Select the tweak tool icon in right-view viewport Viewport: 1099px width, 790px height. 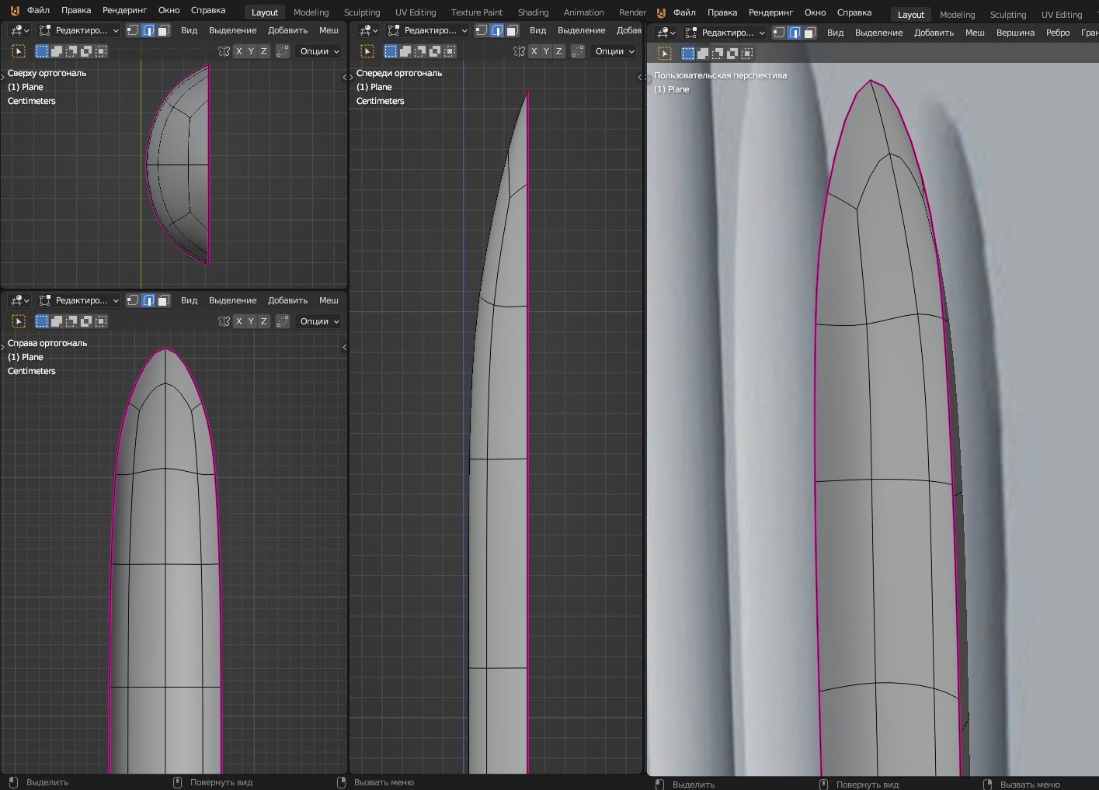pyautogui.click(x=19, y=321)
